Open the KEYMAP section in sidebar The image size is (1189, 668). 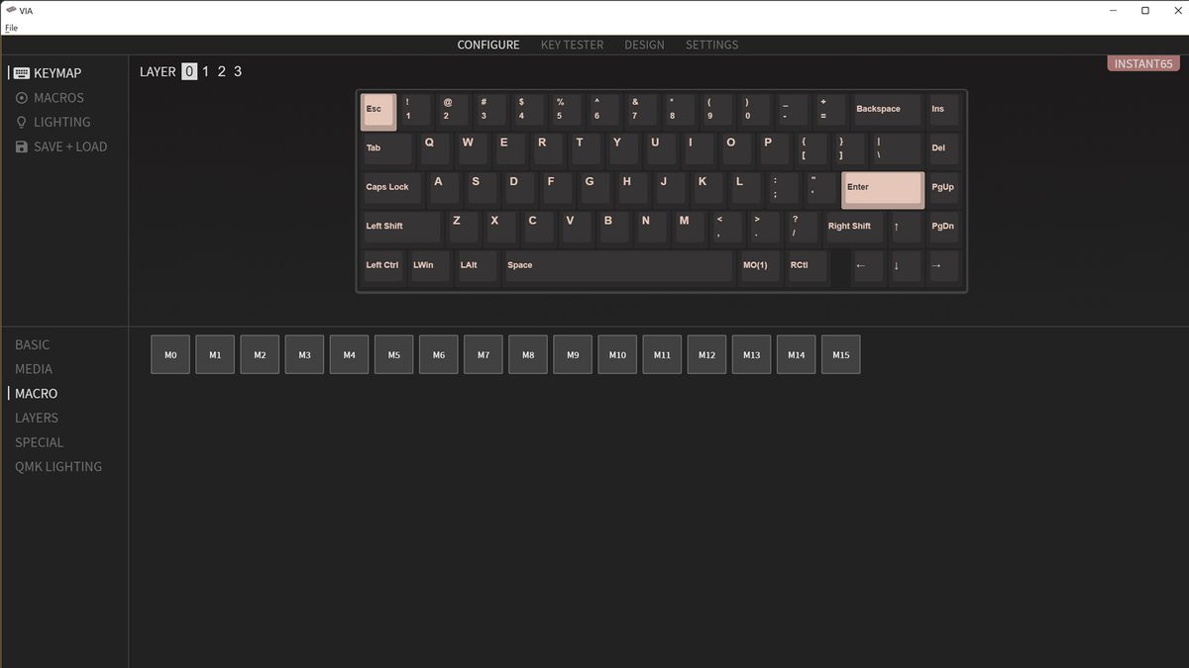click(x=48, y=73)
